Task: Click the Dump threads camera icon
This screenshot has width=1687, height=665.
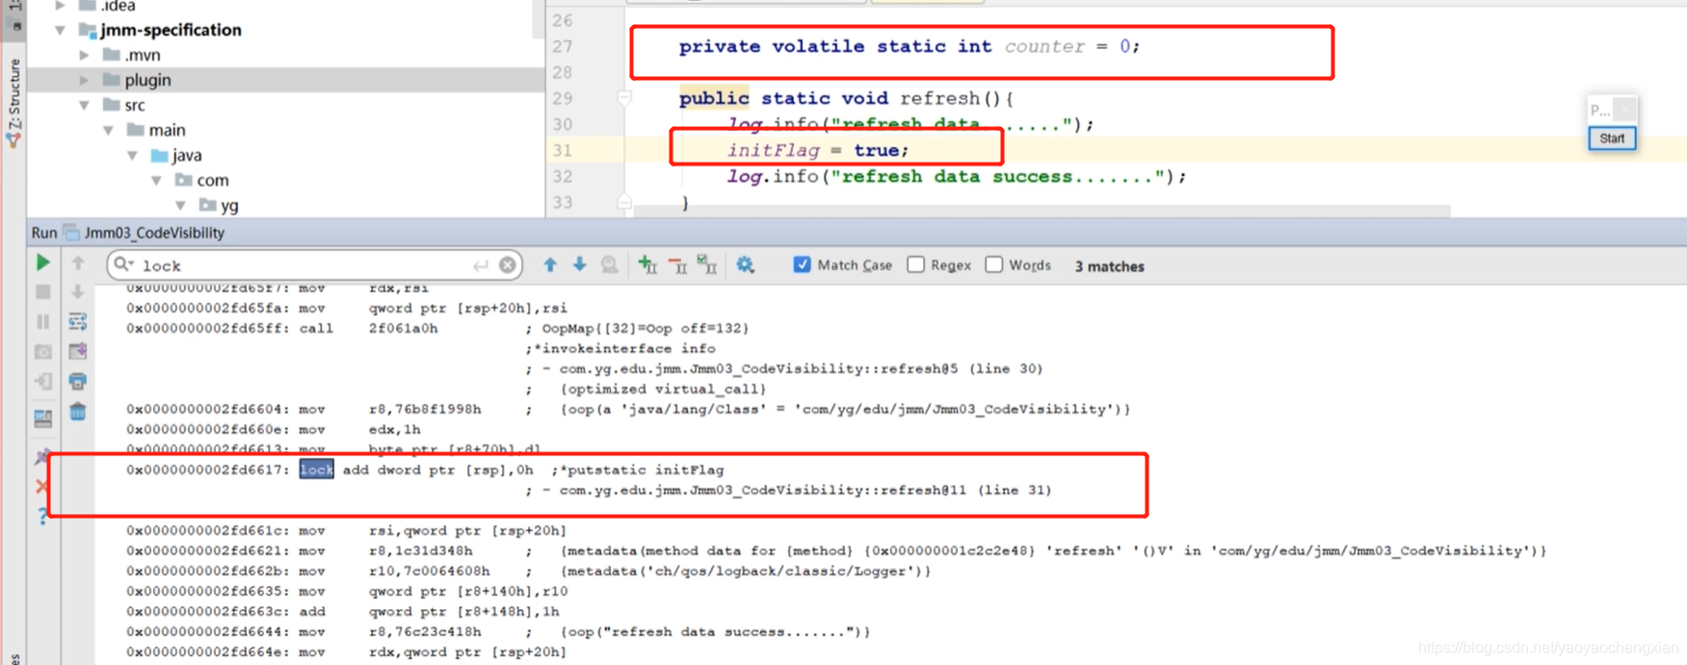Action: click(x=42, y=352)
